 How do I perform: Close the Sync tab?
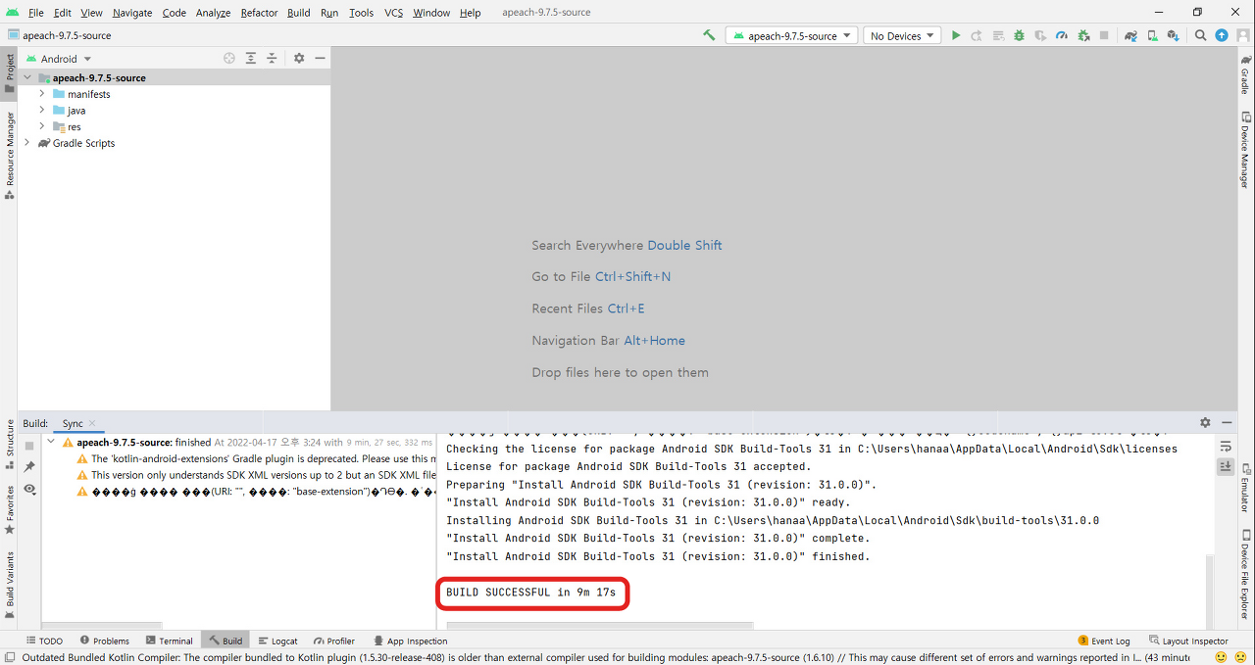93,424
